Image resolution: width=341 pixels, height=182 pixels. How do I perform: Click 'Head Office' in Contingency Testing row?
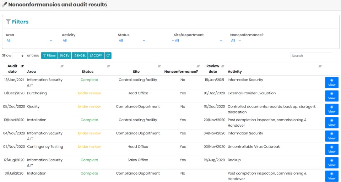point(138,147)
